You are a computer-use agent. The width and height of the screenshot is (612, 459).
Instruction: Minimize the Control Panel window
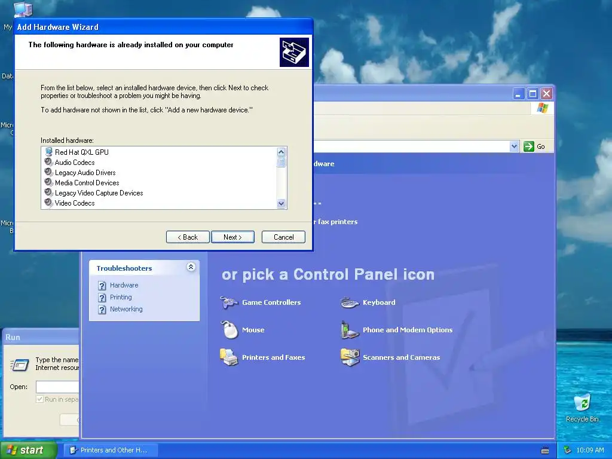pyautogui.click(x=518, y=94)
